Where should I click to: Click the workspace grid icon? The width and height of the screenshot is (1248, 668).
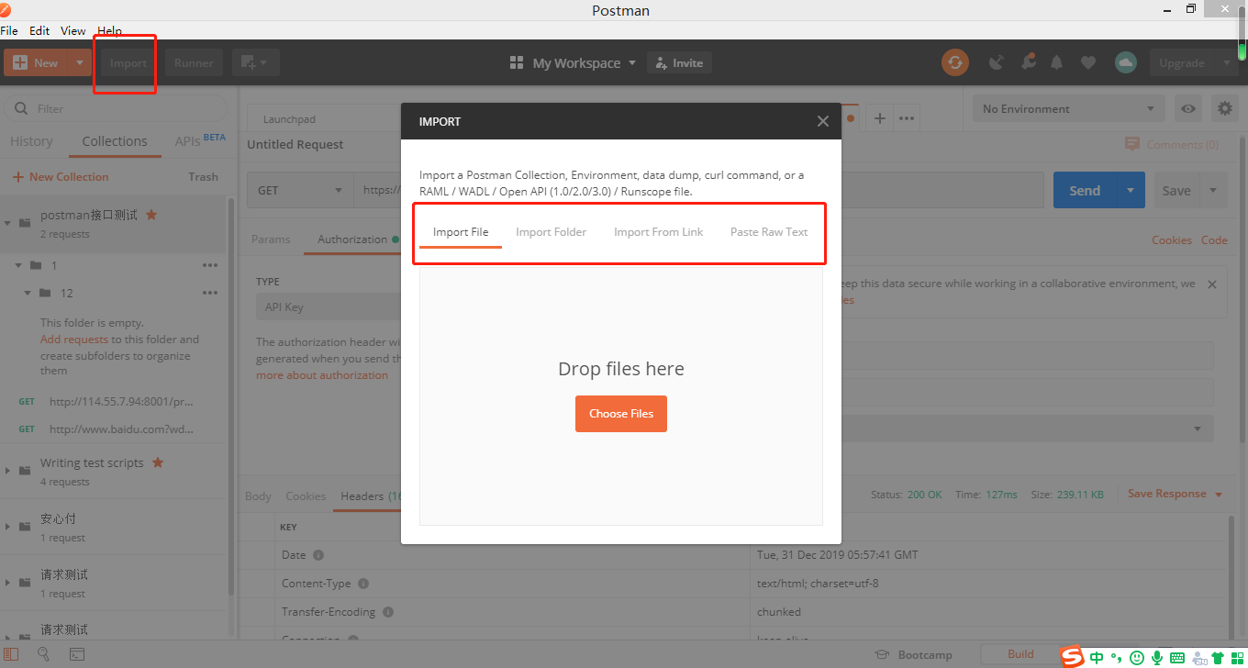click(517, 62)
